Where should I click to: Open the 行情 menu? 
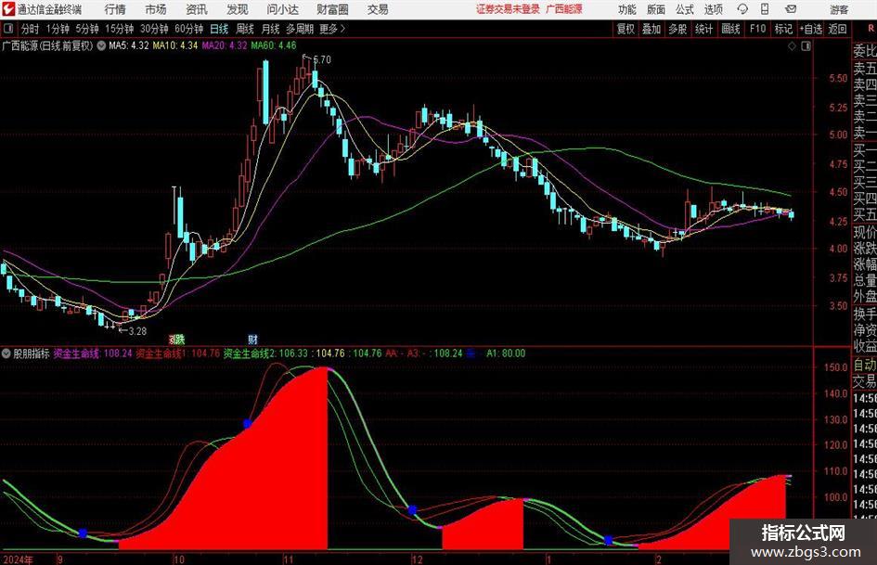115,9
